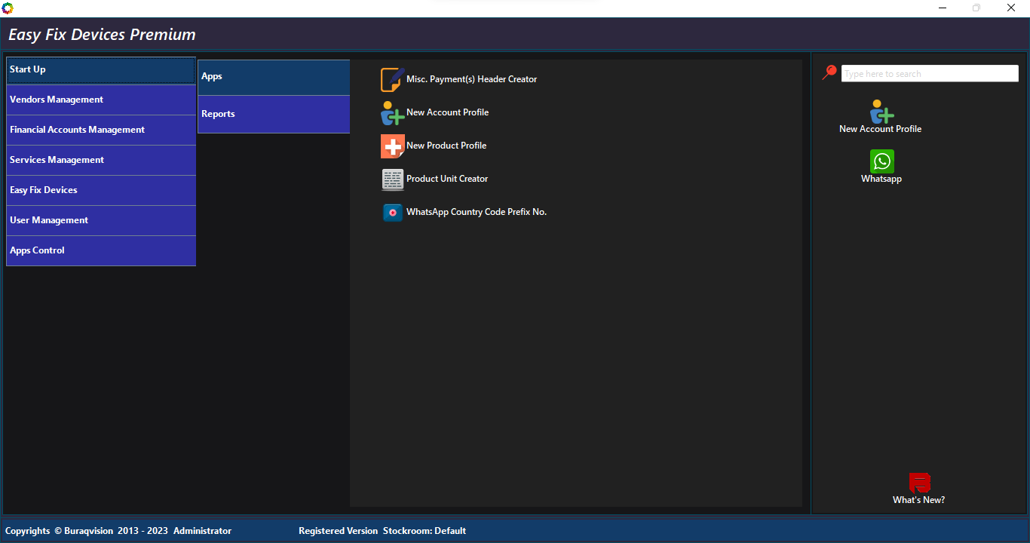Open Apps Control section
This screenshot has height=543, width=1030.
(x=101, y=250)
